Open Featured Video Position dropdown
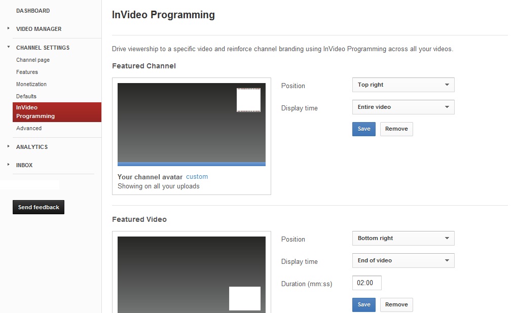 pos(403,238)
